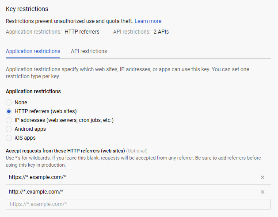Screen dimensions: 278x217
Task: Click the (Optional) hint text
Action: pos(137,151)
